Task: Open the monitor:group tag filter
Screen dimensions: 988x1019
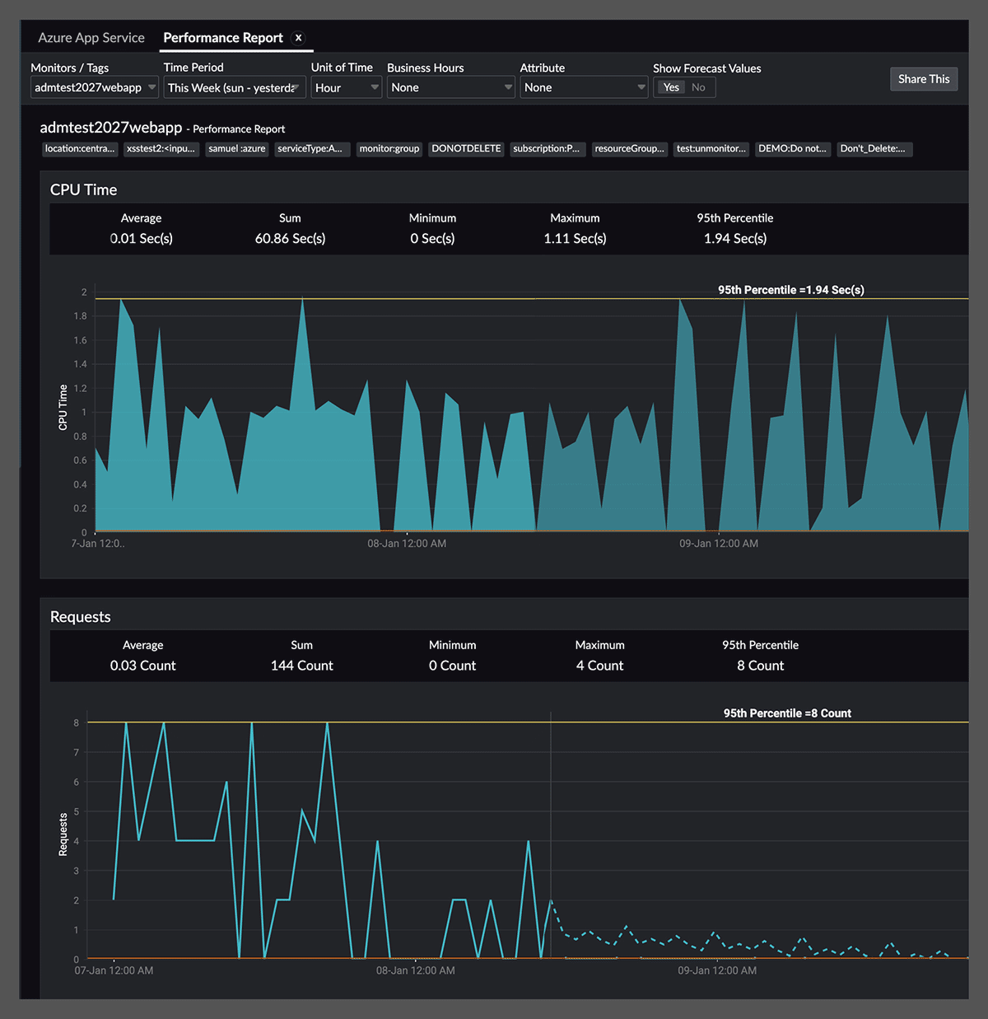Action: [389, 149]
